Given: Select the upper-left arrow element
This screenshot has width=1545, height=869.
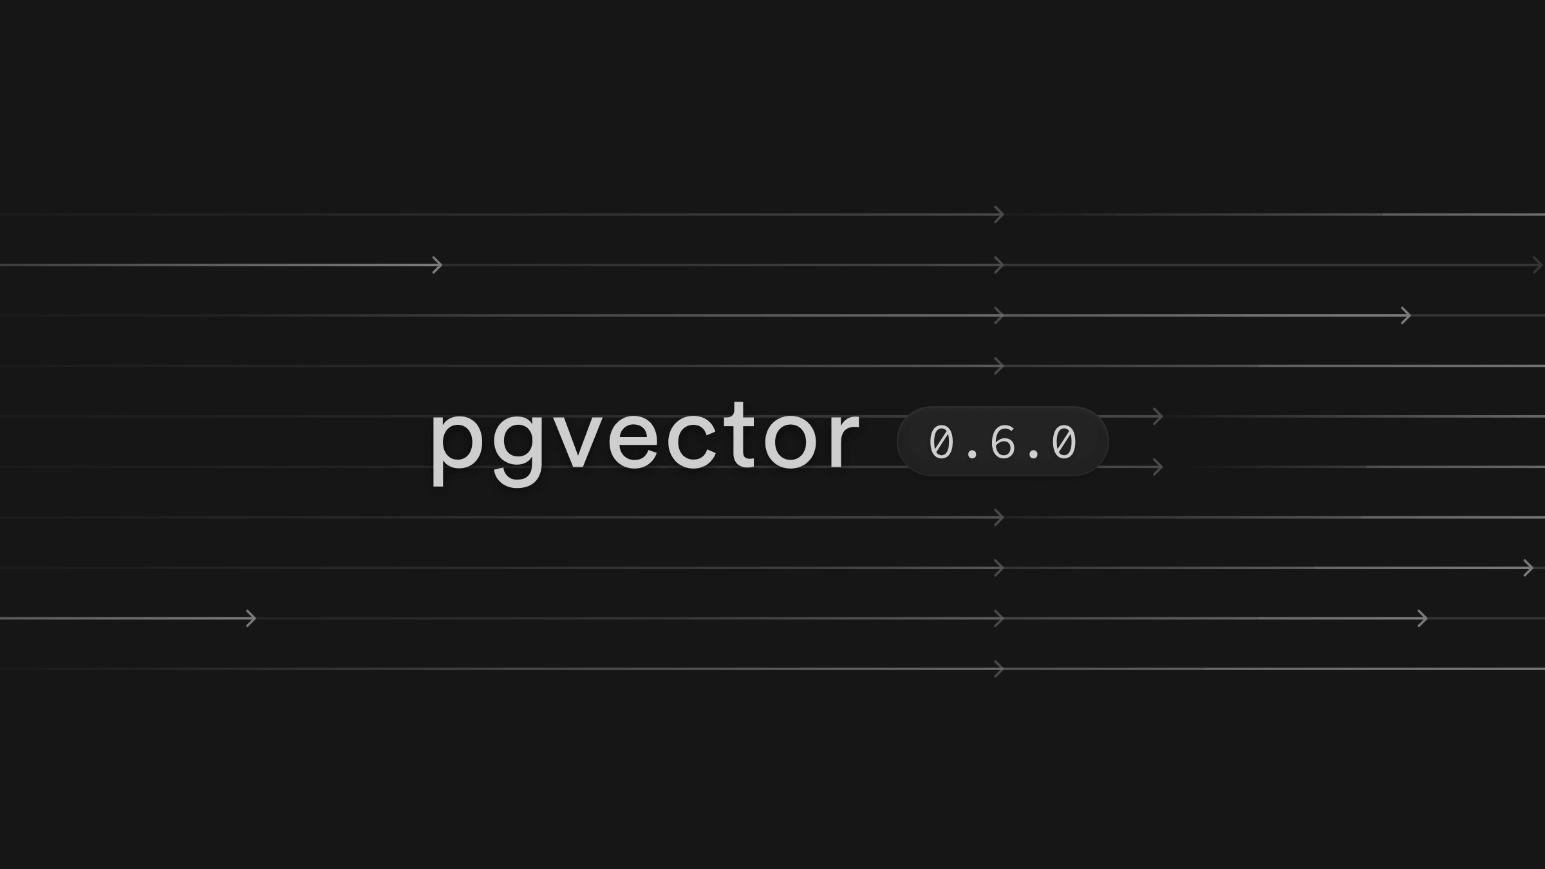Looking at the screenshot, I should coord(436,265).
